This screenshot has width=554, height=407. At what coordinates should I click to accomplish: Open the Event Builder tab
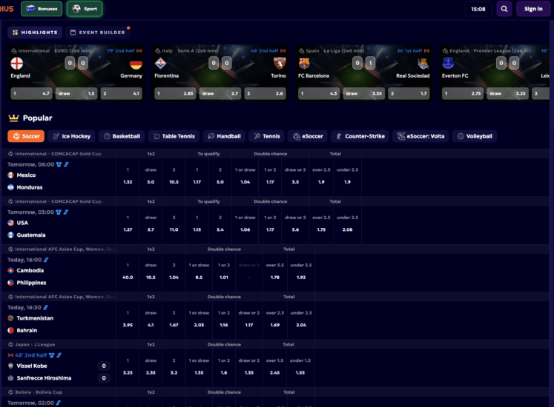pos(97,33)
